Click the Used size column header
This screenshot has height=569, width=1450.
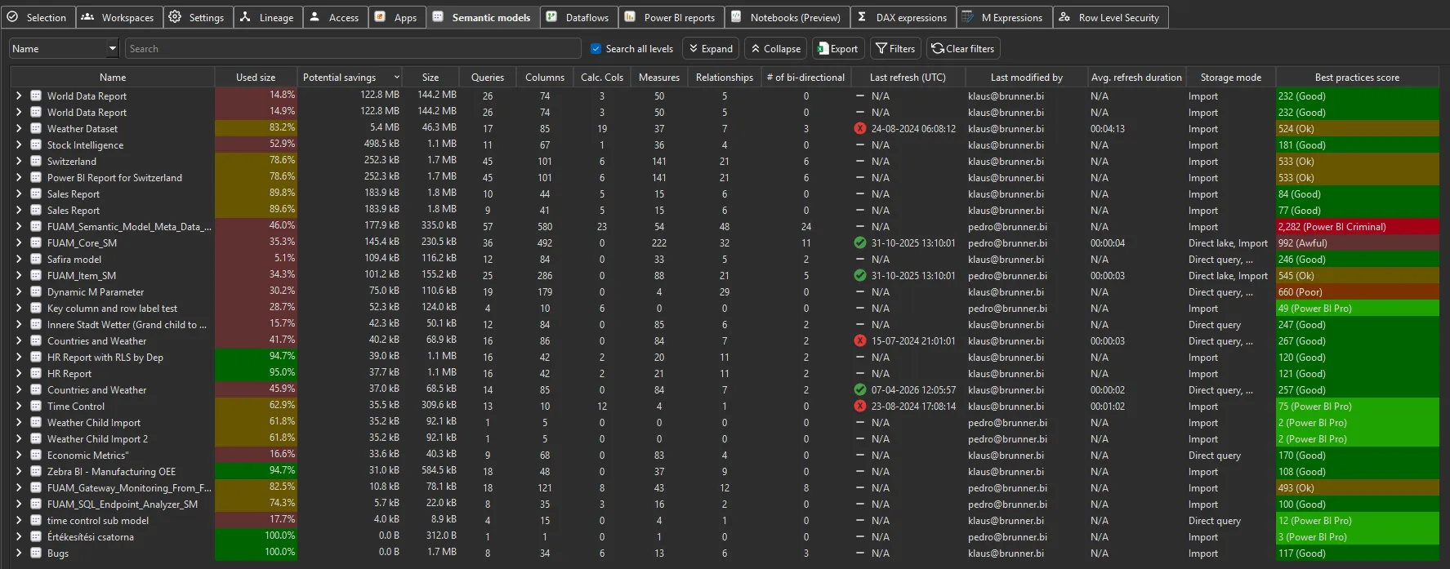[256, 78]
